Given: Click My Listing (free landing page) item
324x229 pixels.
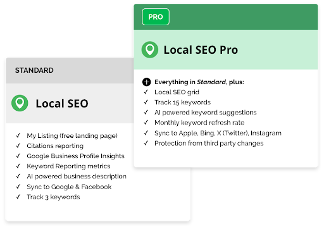Looking at the screenshot, I should [x=72, y=135].
